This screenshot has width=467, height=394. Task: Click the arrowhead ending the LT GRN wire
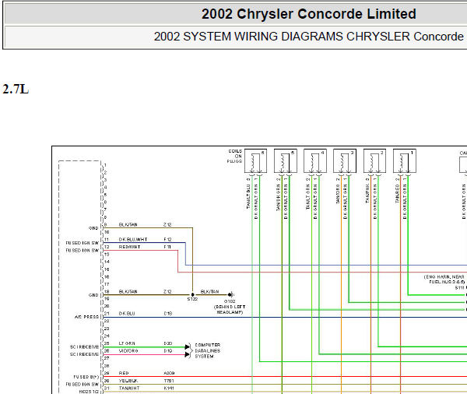click(x=187, y=347)
